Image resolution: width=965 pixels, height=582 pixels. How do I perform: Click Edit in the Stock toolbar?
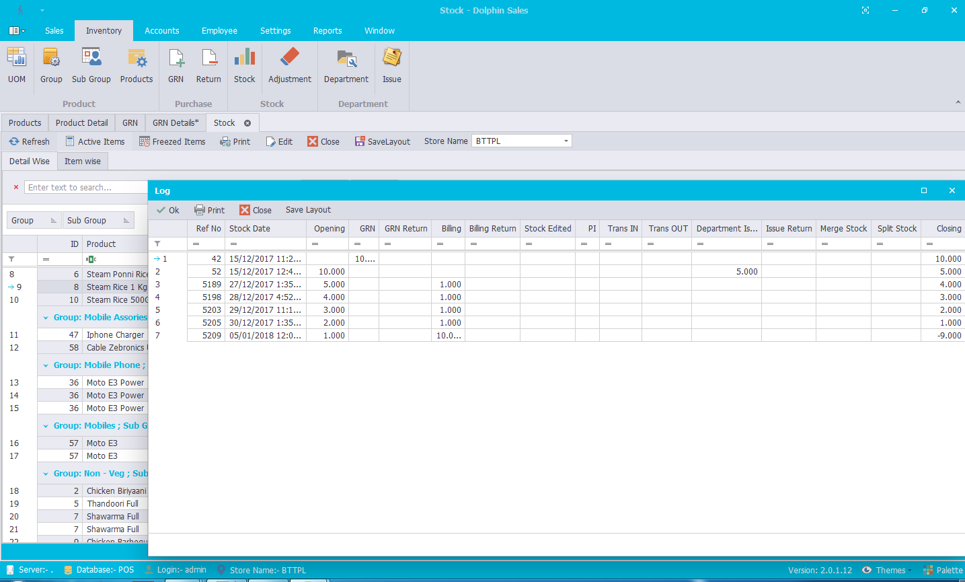[x=279, y=141]
